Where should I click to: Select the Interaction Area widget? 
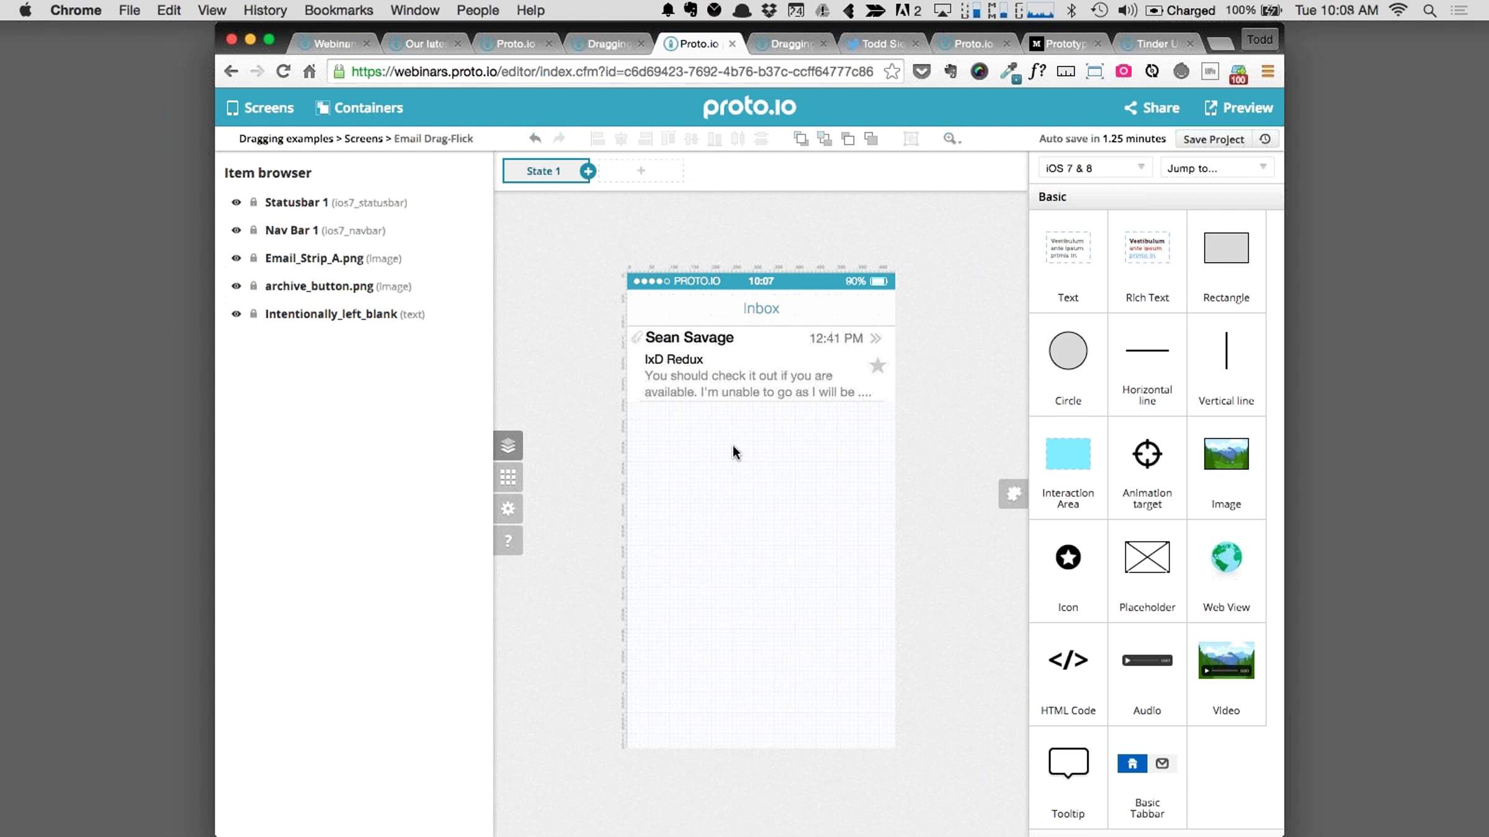click(1068, 454)
